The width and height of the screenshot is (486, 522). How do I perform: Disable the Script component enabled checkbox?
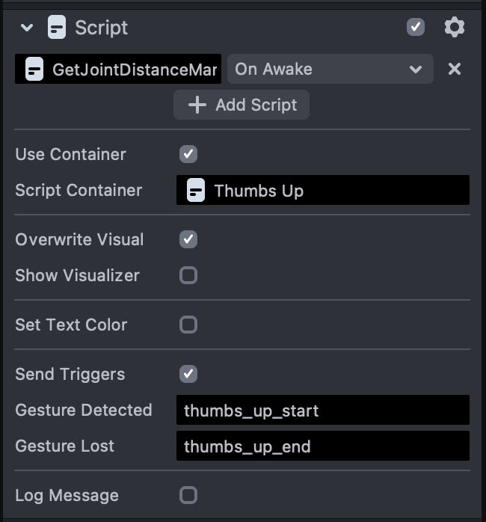click(415, 28)
